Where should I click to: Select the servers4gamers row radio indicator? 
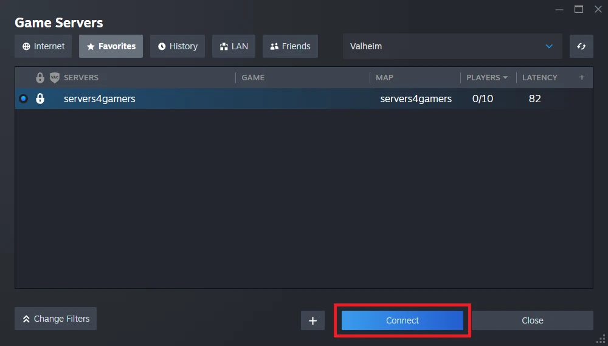pyautogui.click(x=23, y=99)
